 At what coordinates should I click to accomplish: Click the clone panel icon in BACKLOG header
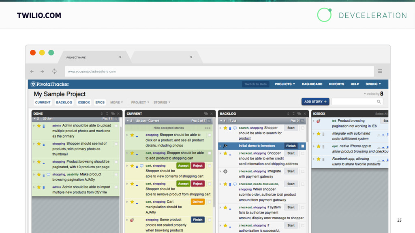click(299, 114)
